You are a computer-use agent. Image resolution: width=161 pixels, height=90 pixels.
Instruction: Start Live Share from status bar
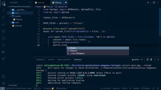(x=61, y=88)
